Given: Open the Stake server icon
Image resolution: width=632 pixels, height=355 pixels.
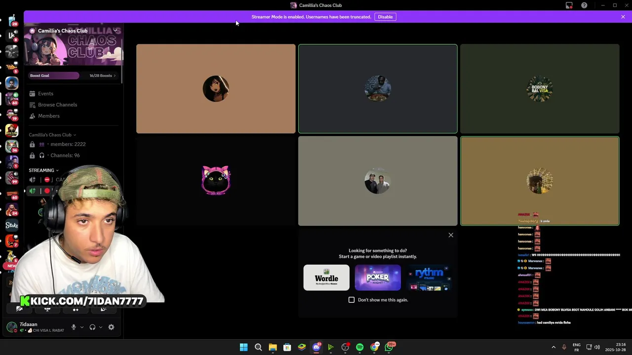Looking at the screenshot, I should [11, 225].
